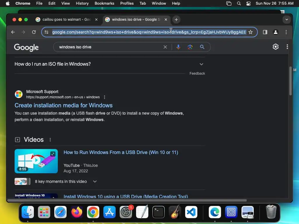Open Chrome three-dot menu

pyautogui.click(x=286, y=32)
